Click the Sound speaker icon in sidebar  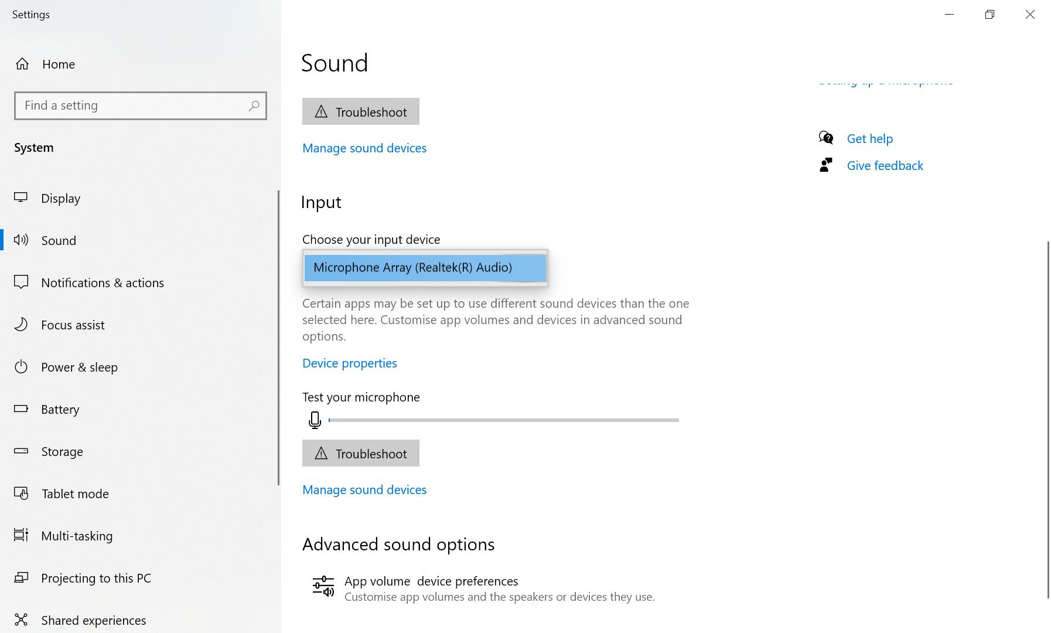point(22,240)
